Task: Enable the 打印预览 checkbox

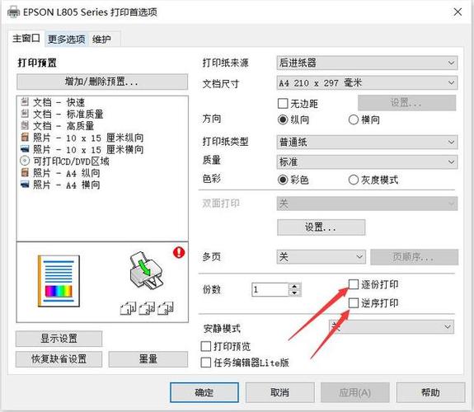Action: coord(206,346)
